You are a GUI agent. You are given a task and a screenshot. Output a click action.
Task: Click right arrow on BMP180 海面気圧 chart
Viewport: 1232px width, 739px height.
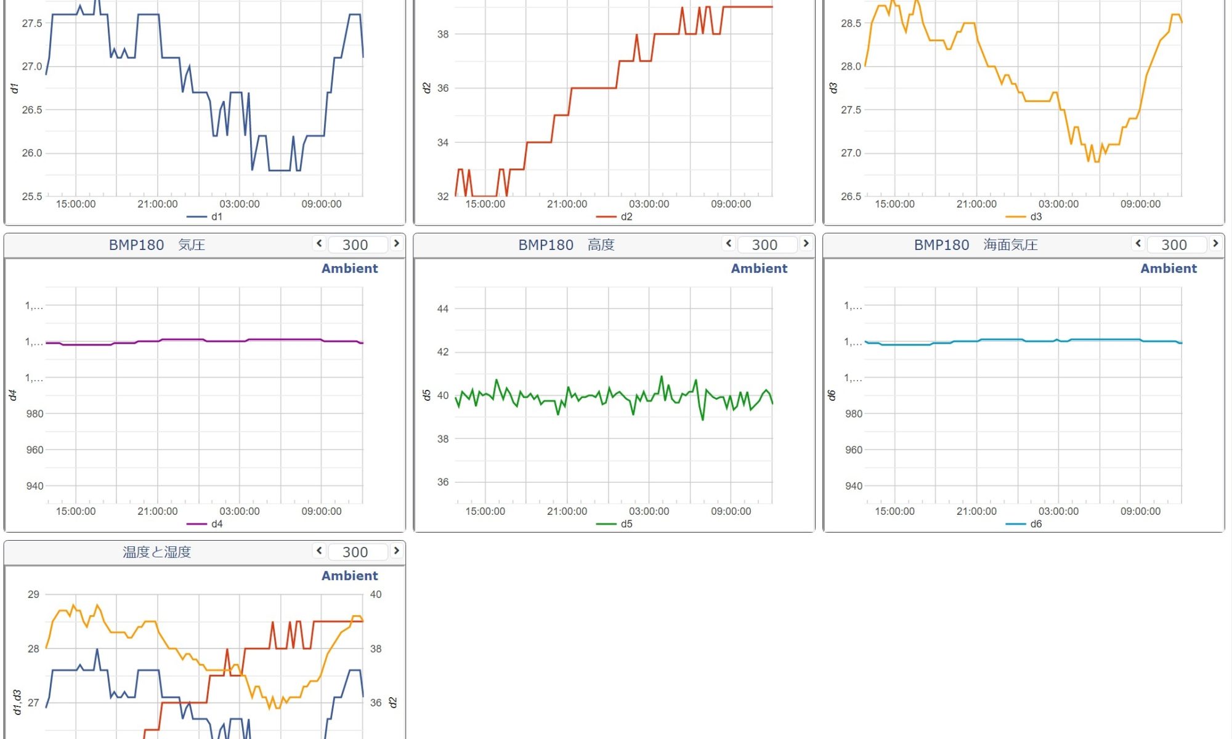pos(1215,244)
